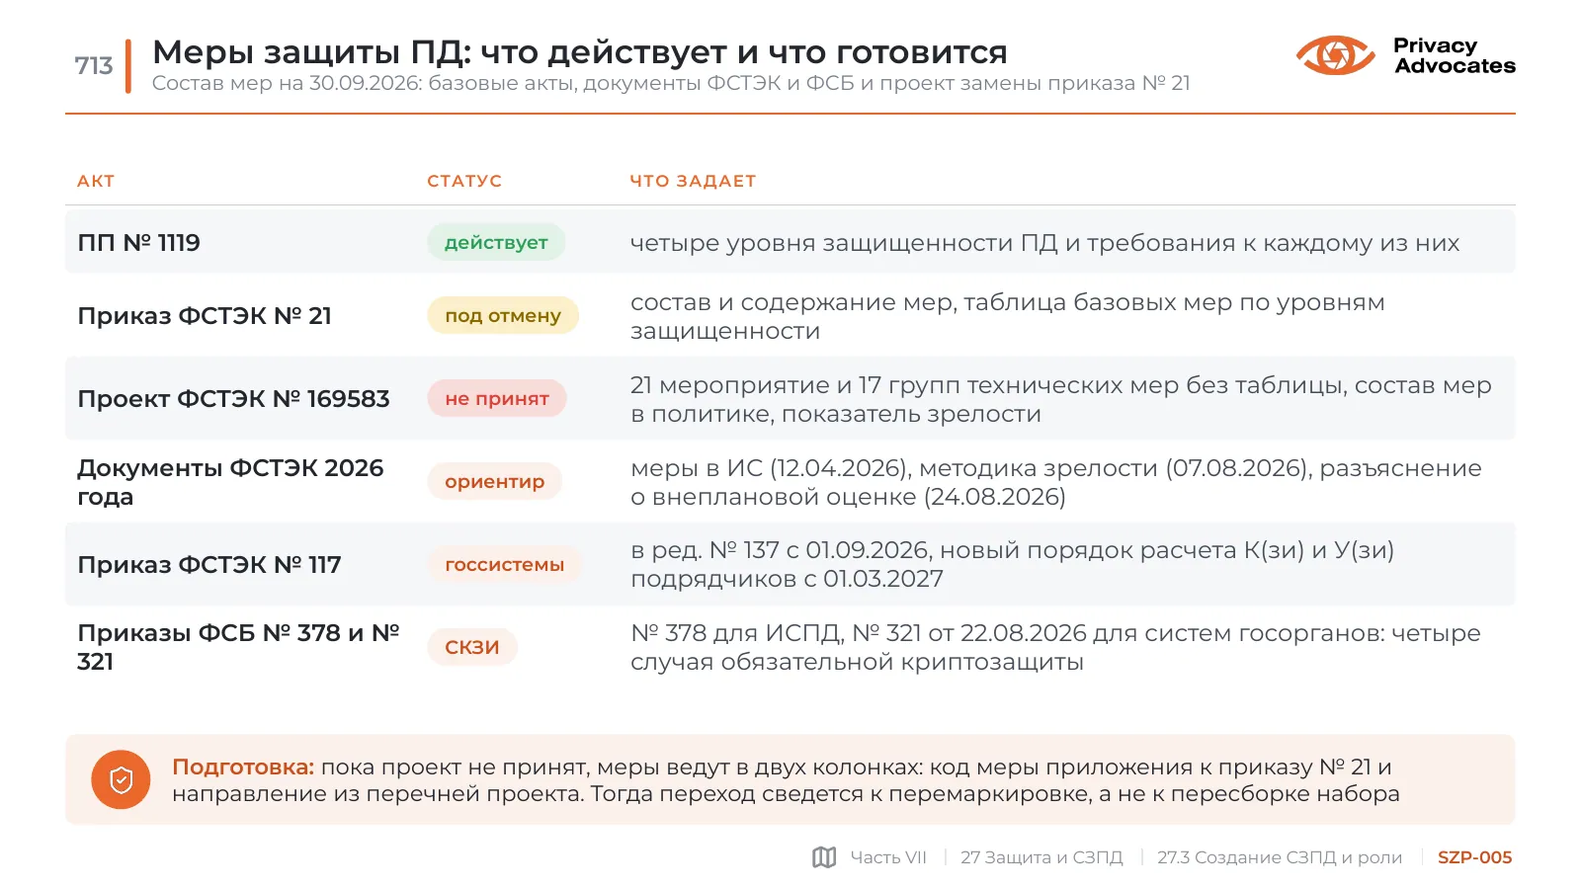Click the «ПП № 1119» act name
The image size is (1582, 889).
[x=138, y=242]
